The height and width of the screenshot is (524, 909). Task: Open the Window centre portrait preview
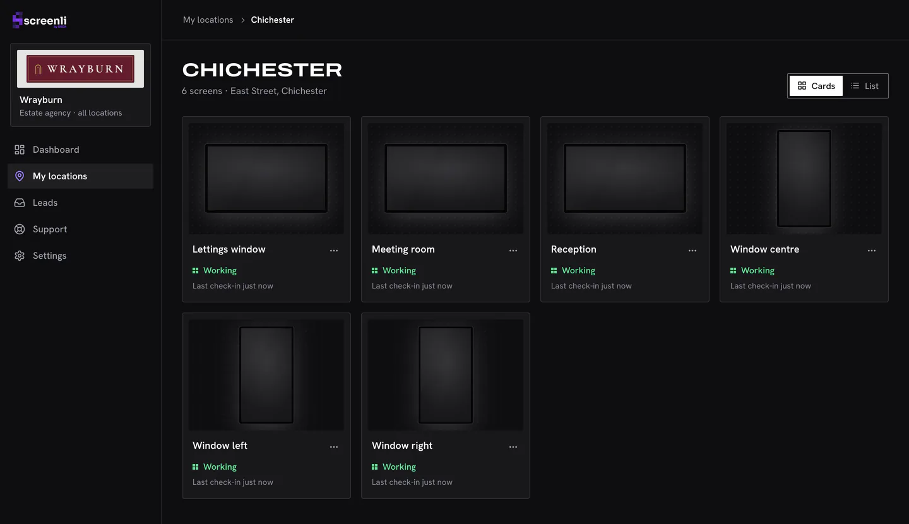coord(804,179)
